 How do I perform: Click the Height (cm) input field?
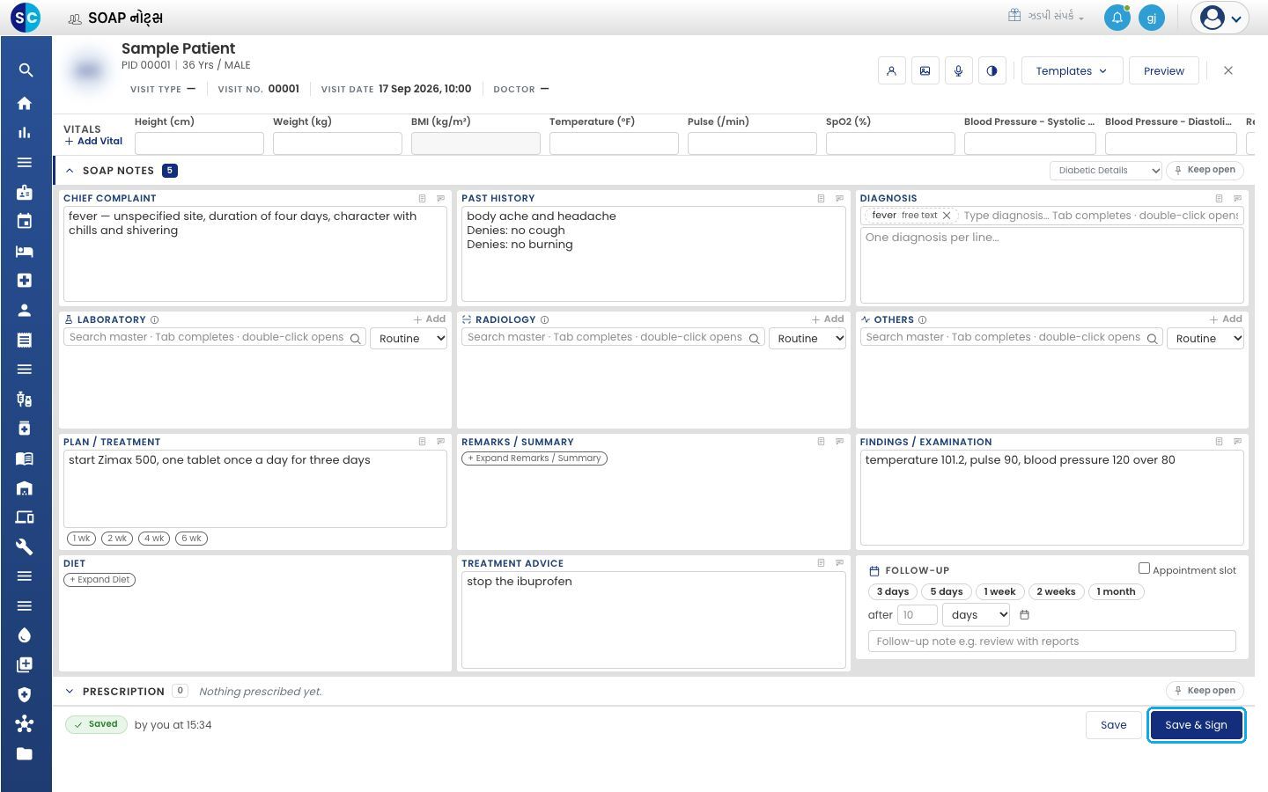[199, 143]
